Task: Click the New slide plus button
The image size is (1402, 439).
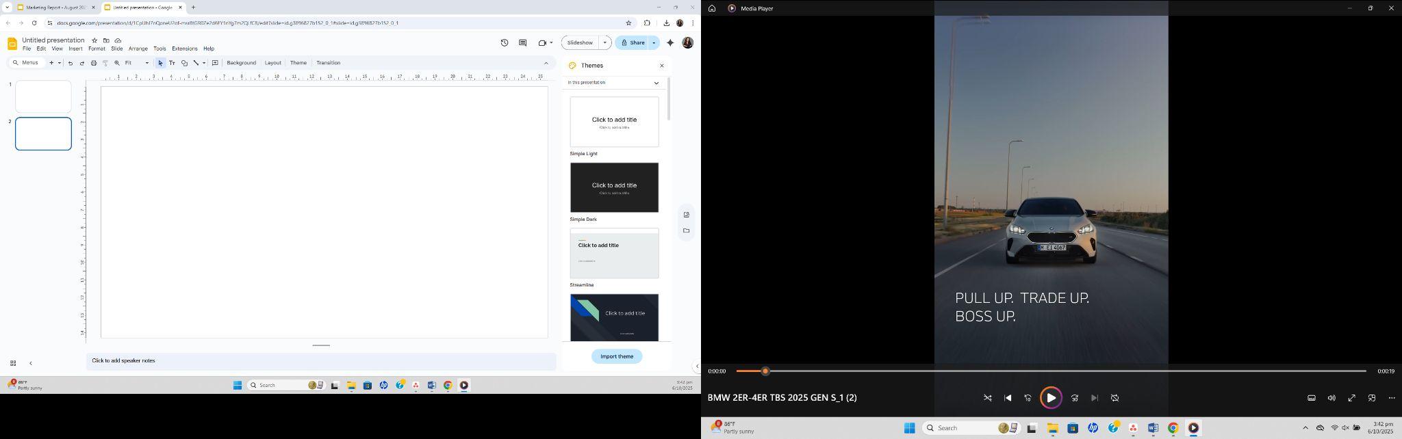Action: pos(51,63)
